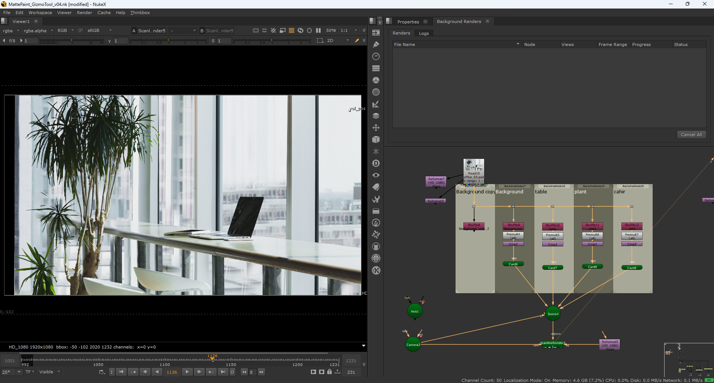Open the 3D nodes cube icon
This screenshot has height=383, width=714.
(376, 140)
